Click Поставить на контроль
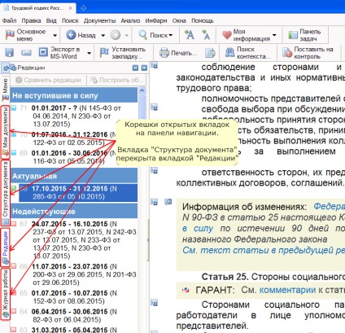This screenshot has height=333, width=345. click(308, 53)
